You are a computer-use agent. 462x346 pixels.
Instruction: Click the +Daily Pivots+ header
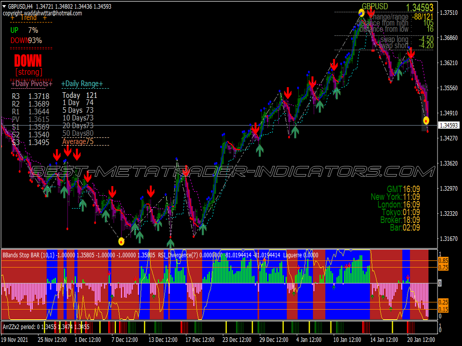click(x=32, y=84)
